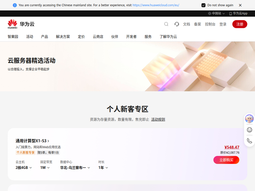Open the 开发者 menu
Viewport: 255px width, 191px height.
coord(131,37)
